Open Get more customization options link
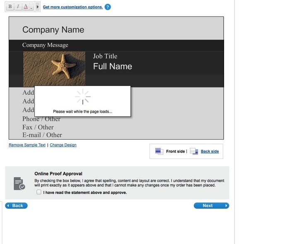Viewport: 290px width, 244px height. [72, 7]
